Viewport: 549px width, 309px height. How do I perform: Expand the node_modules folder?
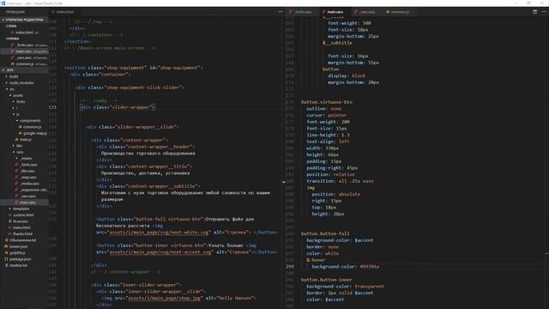21,82
